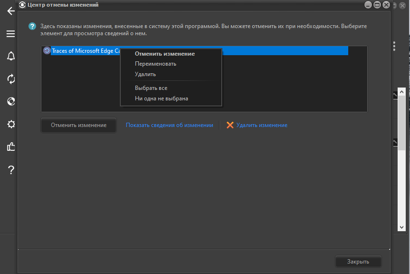The image size is (410, 274).
Task: Pick "Ни одна не выбрана" menu entry
Action: pyautogui.click(x=162, y=98)
